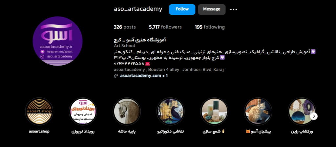The image size is (336, 147).
Task: Open the orange cat highlight
Action: [x=258, y=111]
